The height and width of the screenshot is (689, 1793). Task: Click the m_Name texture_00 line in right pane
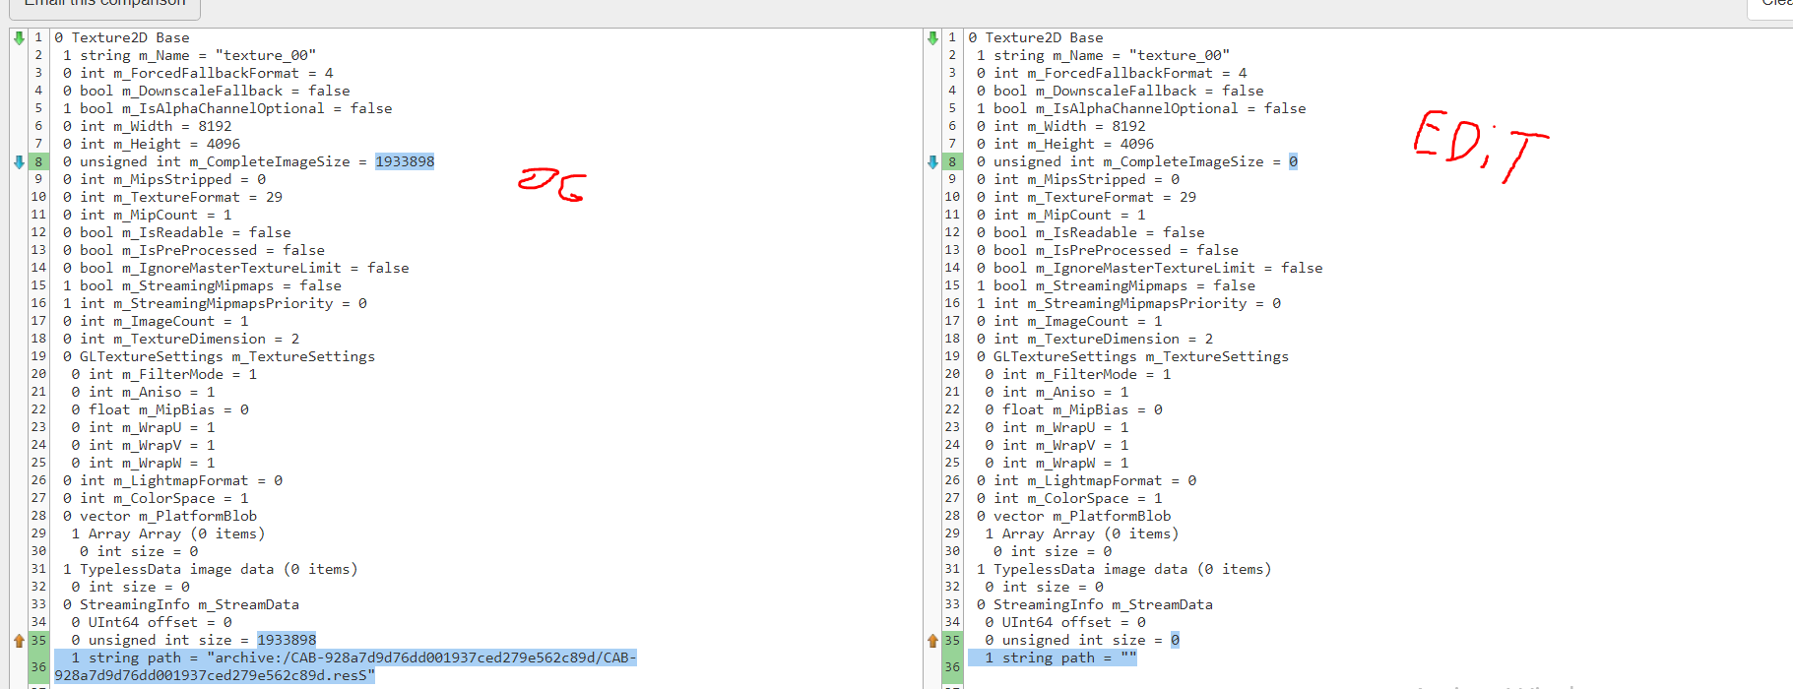(x=1103, y=55)
